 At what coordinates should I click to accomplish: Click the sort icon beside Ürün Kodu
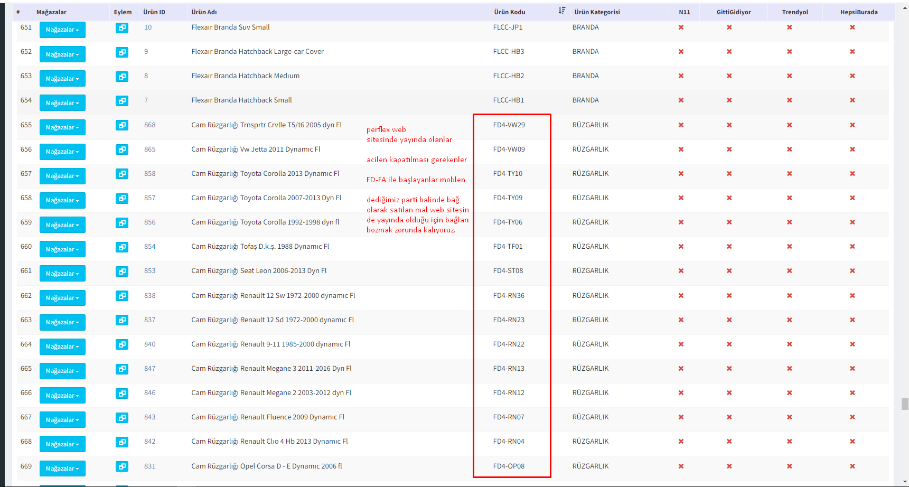(x=561, y=11)
